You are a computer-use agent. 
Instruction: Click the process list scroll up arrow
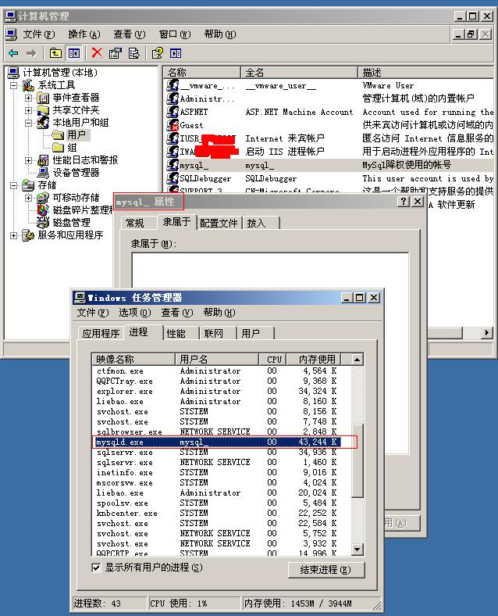357,360
